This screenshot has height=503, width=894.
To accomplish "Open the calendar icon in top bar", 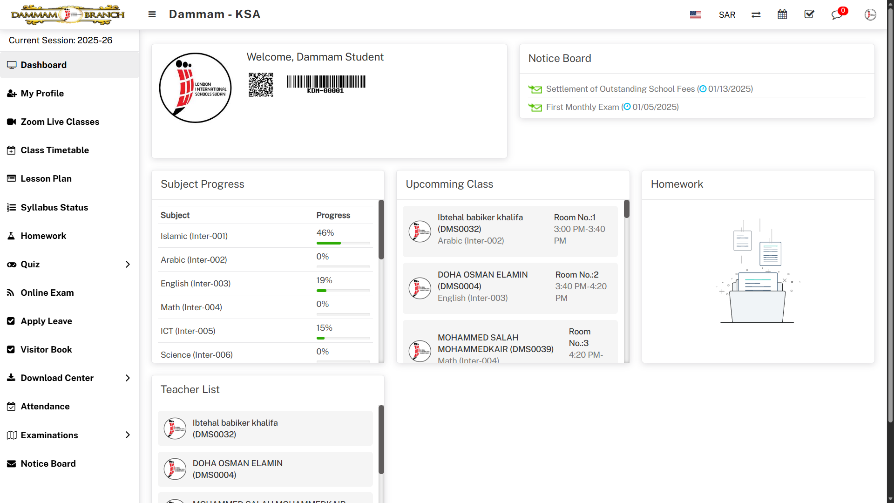I will [782, 14].
